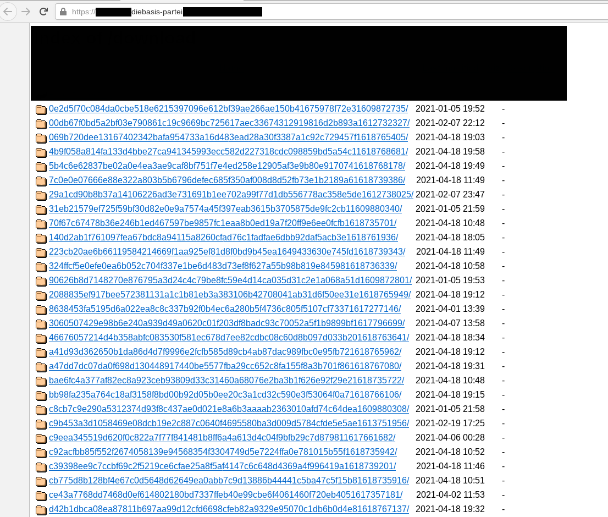Open directory link starting a41d93d362650b1d

[225, 352]
